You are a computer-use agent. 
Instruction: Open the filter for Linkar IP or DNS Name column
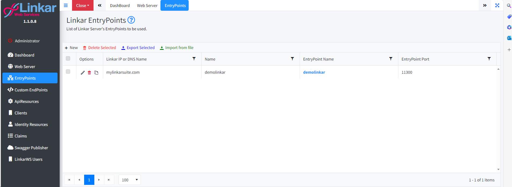194,59
